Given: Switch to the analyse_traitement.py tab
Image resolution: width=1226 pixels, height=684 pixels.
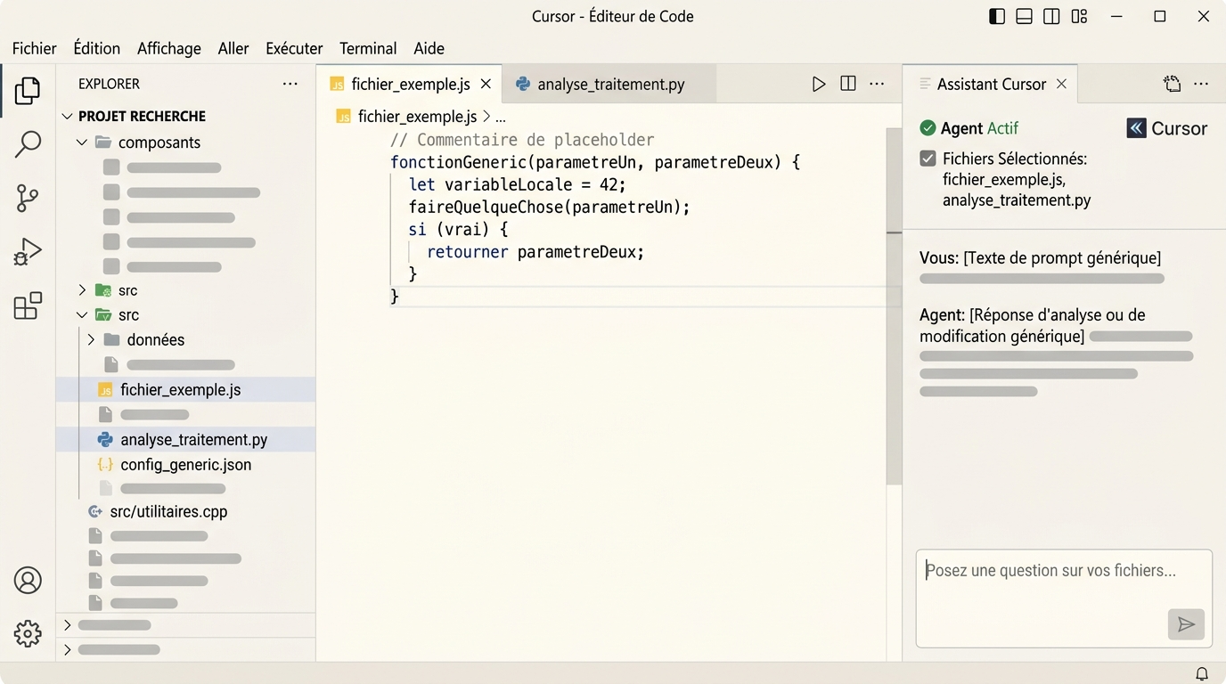Looking at the screenshot, I should coord(609,84).
